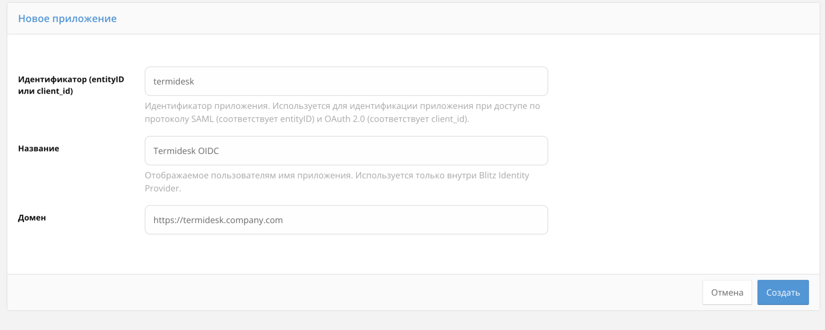Click the Новое приложение heading
This screenshot has height=330, width=825.
(x=67, y=19)
